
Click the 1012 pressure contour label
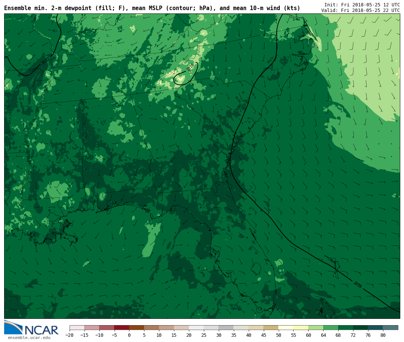pos(45,60)
